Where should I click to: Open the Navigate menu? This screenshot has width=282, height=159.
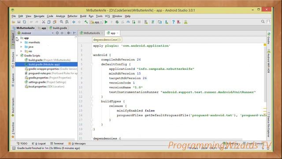(x=39, y=16)
